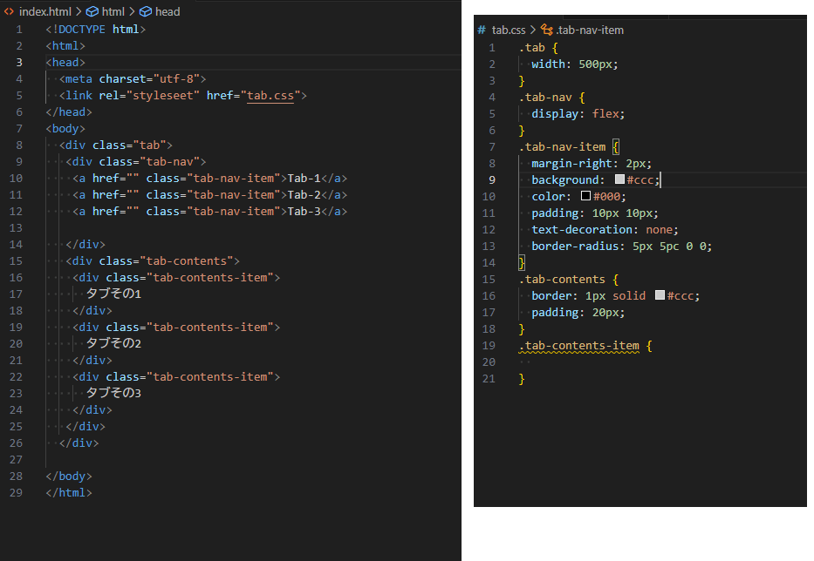Click the Tab-2 anchor text
814x561 pixels.
(304, 195)
